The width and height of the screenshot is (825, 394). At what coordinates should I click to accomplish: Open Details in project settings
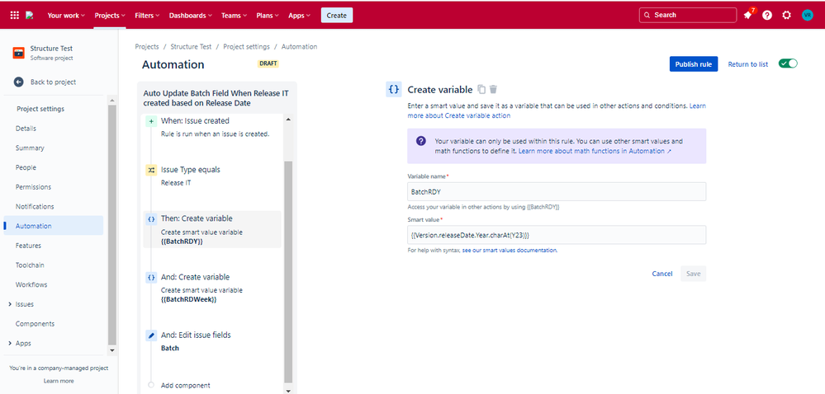(x=26, y=129)
